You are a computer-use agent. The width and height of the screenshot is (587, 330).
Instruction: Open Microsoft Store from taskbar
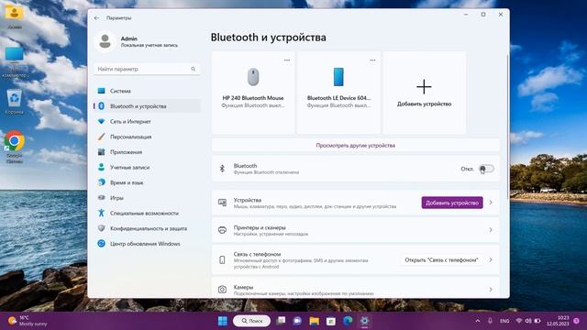(331, 321)
